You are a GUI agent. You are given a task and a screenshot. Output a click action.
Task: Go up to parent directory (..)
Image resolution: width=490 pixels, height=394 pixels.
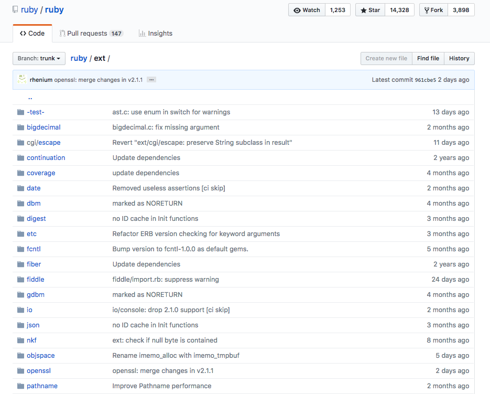[30, 98]
